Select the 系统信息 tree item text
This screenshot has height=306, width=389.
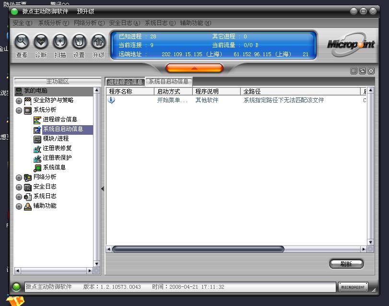pyautogui.click(x=54, y=167)
